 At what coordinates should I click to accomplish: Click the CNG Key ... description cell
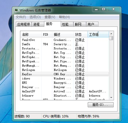(x=62, y=74)
